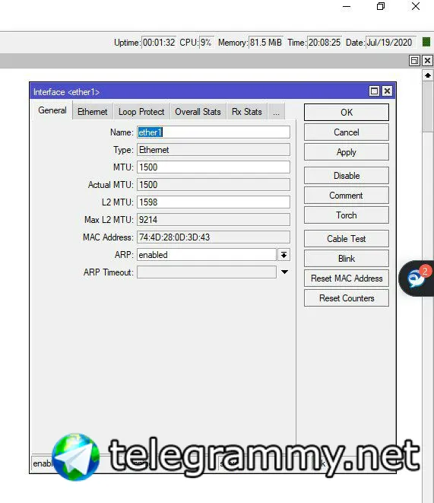
Task: Click the blue chat bubble notification icon
Action: (x=417, y=278)
